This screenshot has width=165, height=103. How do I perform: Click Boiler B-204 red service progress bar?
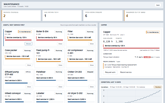49,40
